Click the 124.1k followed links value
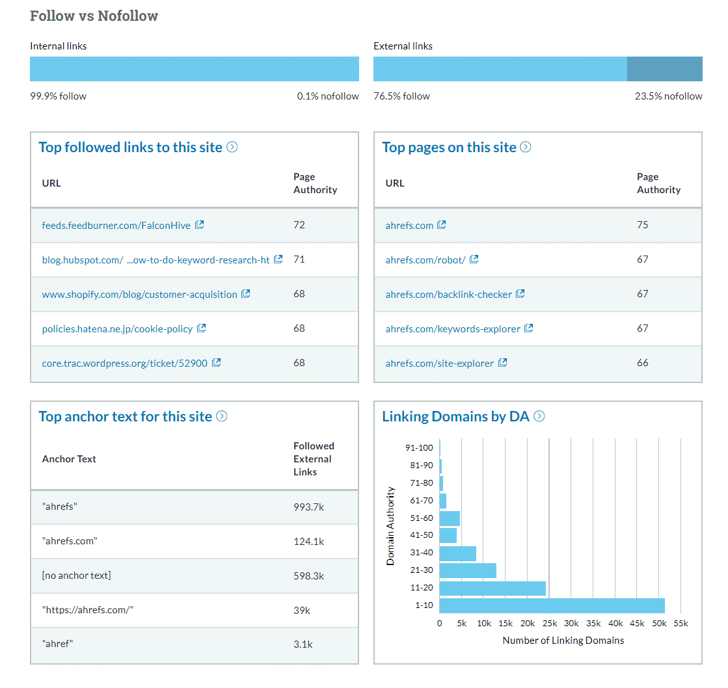 point(309,542)
